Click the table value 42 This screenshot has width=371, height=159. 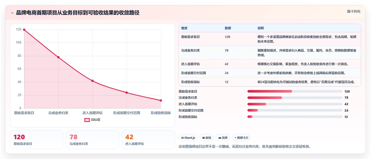(227, 64)
